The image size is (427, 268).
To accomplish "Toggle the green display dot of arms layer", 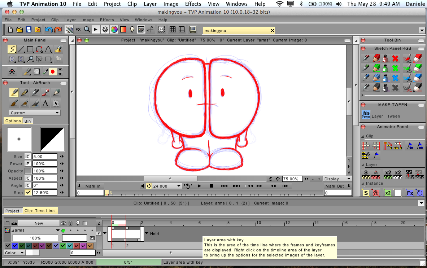I will point(63,230).
